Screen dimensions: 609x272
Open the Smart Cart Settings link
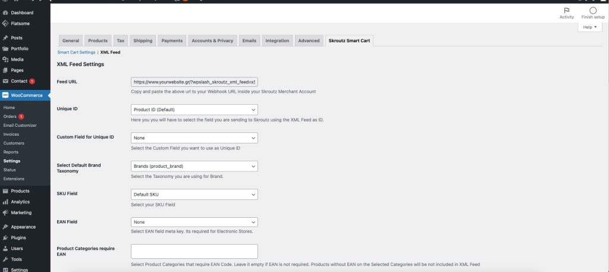[76, 52]
